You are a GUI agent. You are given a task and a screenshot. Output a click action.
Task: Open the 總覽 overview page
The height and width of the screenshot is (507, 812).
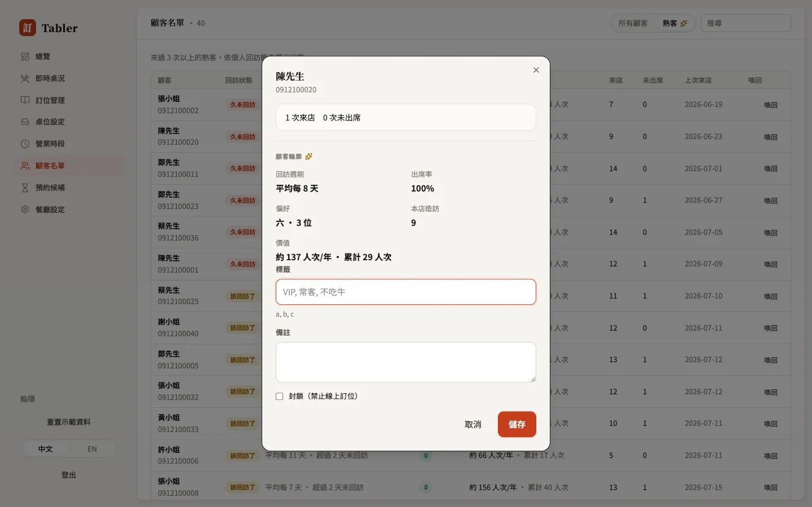(69, 56)
